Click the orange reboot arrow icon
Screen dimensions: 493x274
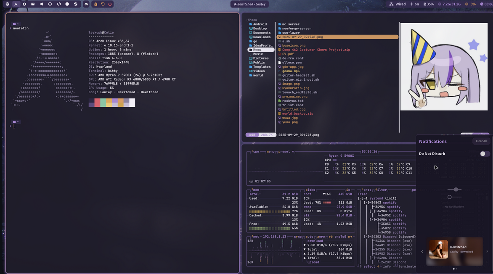103,4
